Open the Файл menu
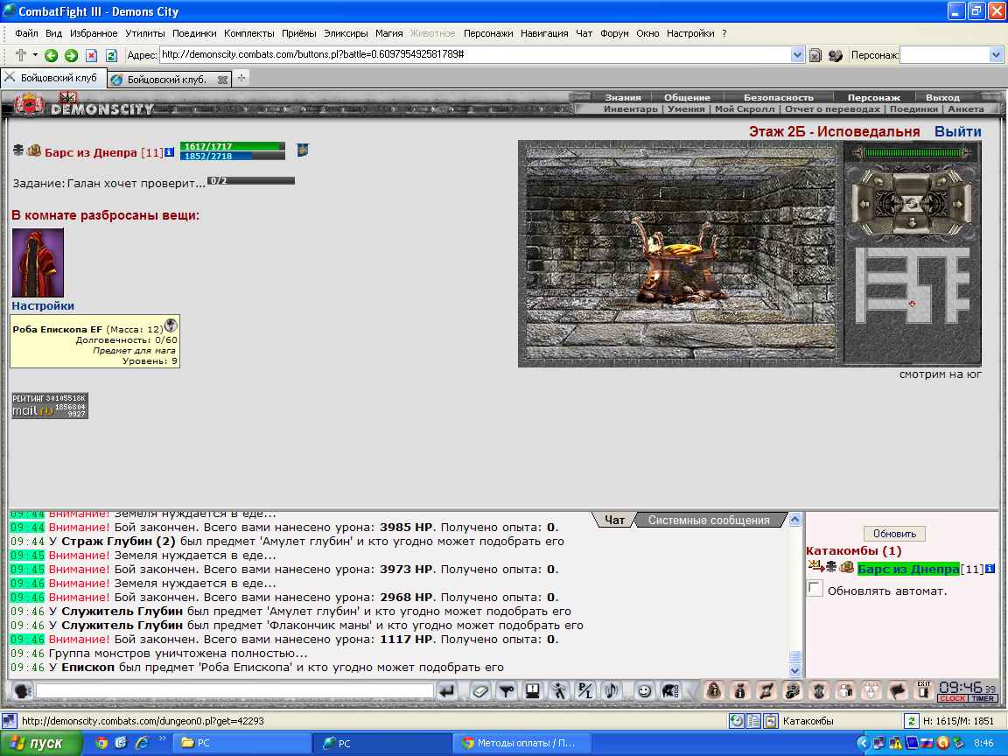 tap(26, 33)
